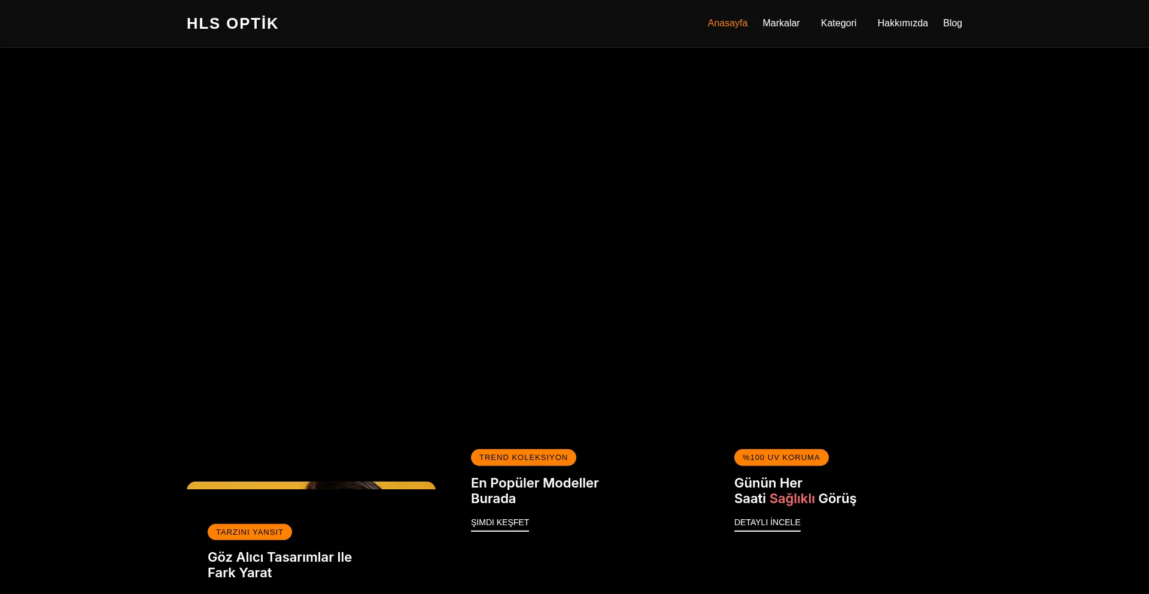The height and width of the screenshot is (594, 1149).
Task: Click the "Göz Alıcı Tasarımlar Ile" title line
Action: (279, 557)
